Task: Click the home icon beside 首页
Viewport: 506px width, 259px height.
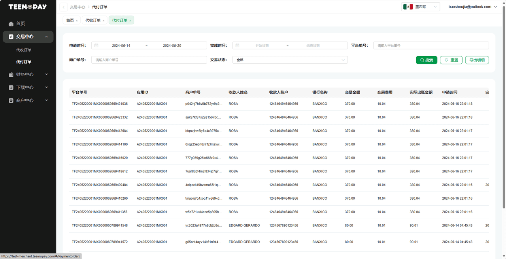Action: 11,24
